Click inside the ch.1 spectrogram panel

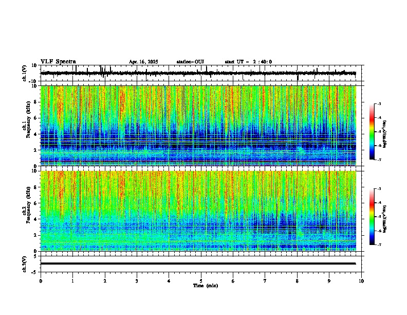point(198,126)
